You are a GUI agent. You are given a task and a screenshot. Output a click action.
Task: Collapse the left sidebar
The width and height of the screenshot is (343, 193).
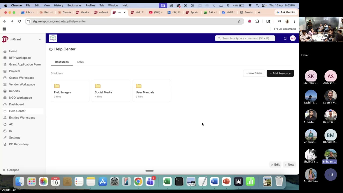point(11,170)
